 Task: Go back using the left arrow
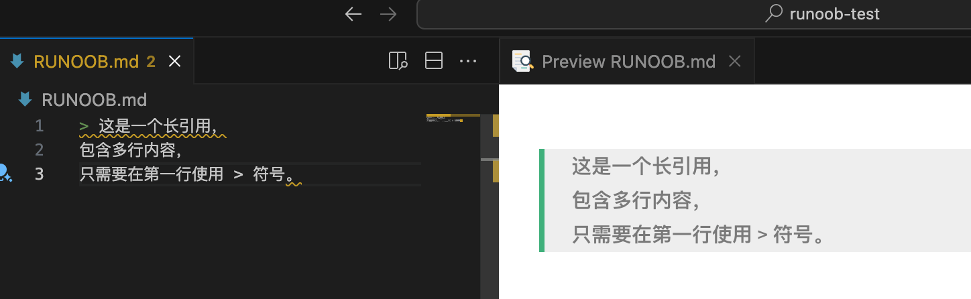click(x=353, y=14)
